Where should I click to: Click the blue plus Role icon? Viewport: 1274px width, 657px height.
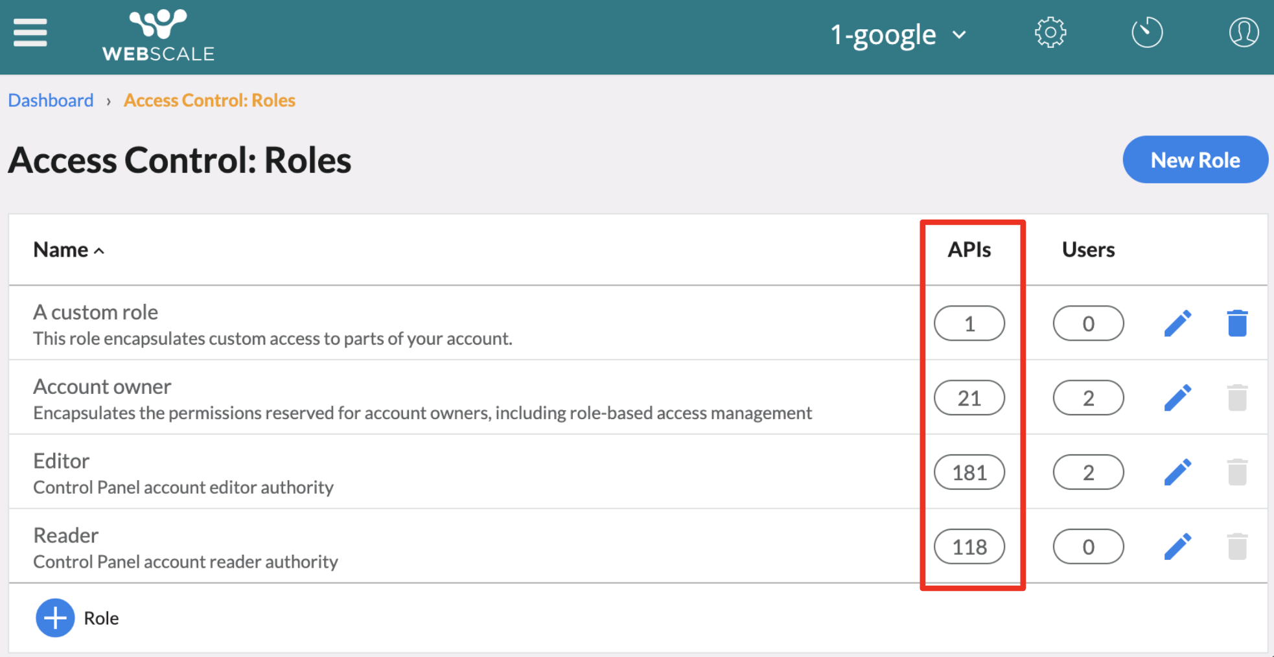[55, 618]
